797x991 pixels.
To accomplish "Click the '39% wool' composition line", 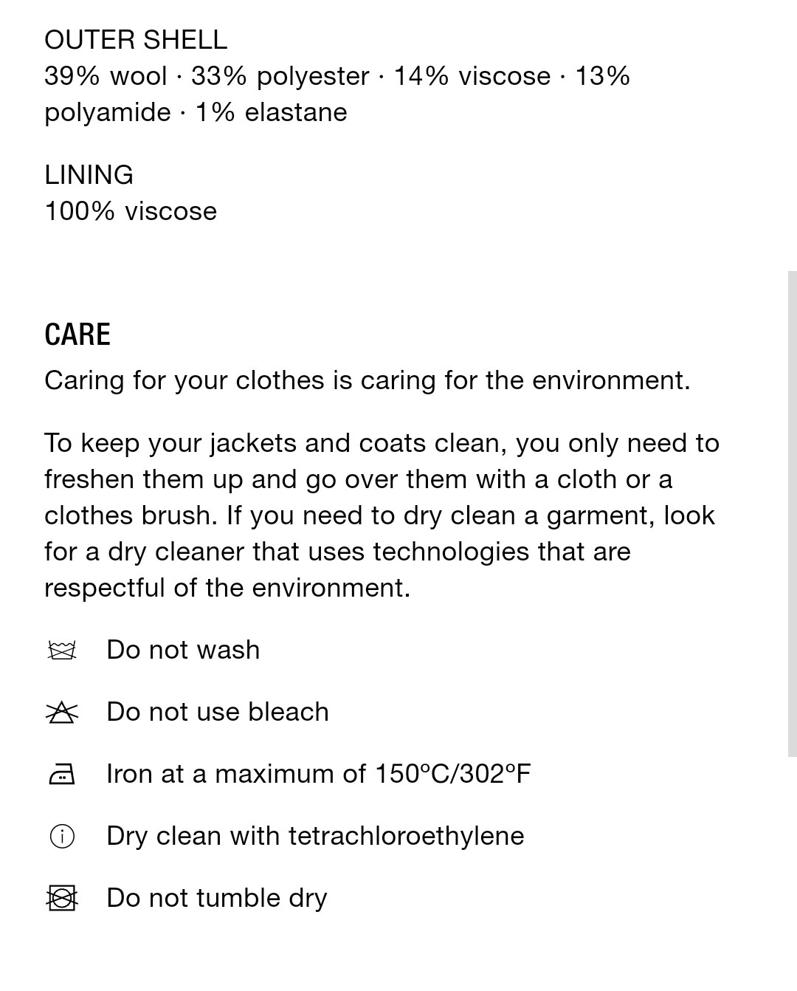I will point(337,76).
